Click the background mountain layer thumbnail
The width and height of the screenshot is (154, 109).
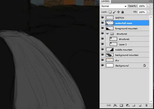tap(110, 55)
